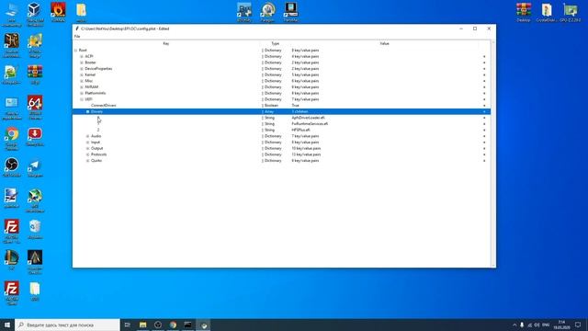Image resolution: width=588 pixels, height=331 pixels.
Task: Switch the ENG input language indicator
Action: (x=546, y=325)
